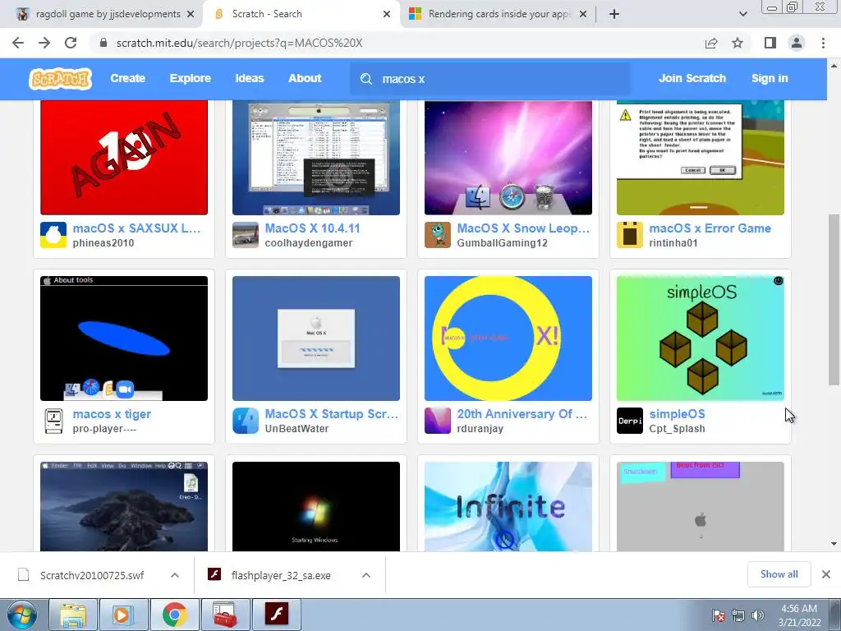Click the share page icon in address bar
Image resolution: width=841 pixels, height=631 pixels.
[x=711, y=43]
